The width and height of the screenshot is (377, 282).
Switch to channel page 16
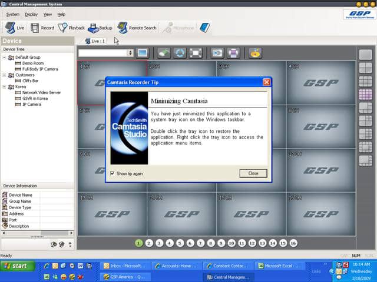click(x=293, y=243)
